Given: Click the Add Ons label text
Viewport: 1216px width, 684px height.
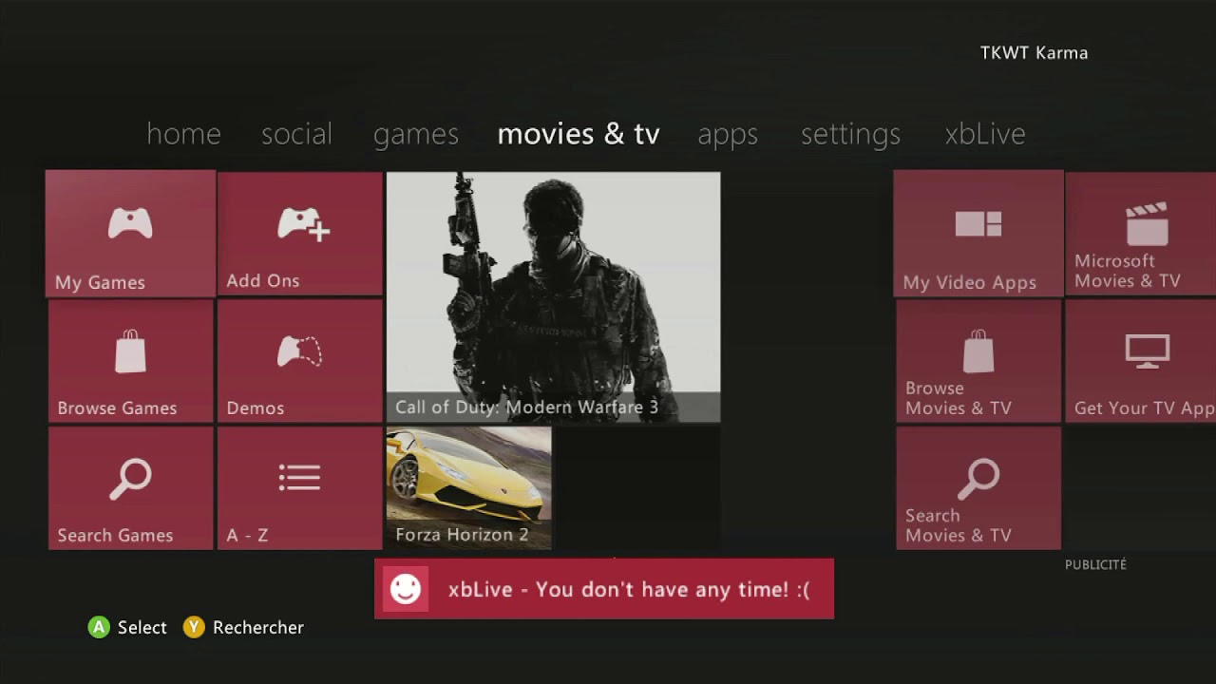Looking at the screenshot, I should 263,280.
